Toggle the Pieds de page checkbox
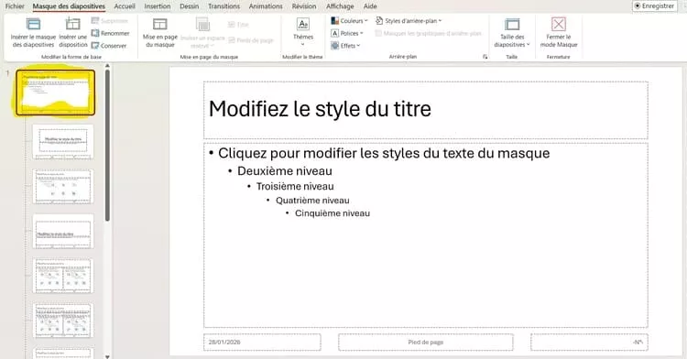 point(251,40)
